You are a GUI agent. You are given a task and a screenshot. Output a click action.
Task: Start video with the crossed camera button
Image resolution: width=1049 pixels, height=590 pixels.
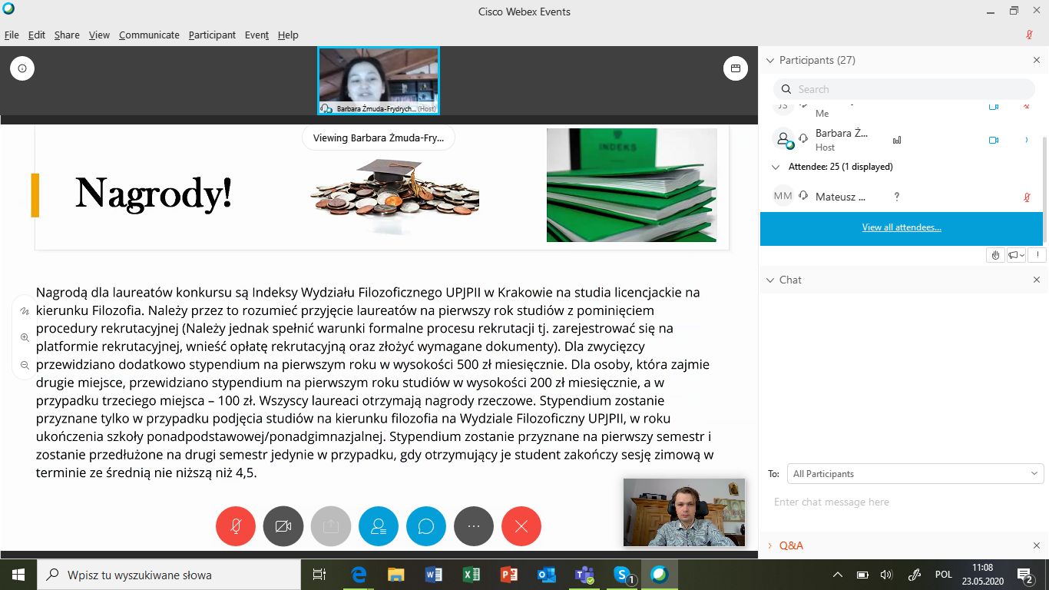tap(283, 526)
